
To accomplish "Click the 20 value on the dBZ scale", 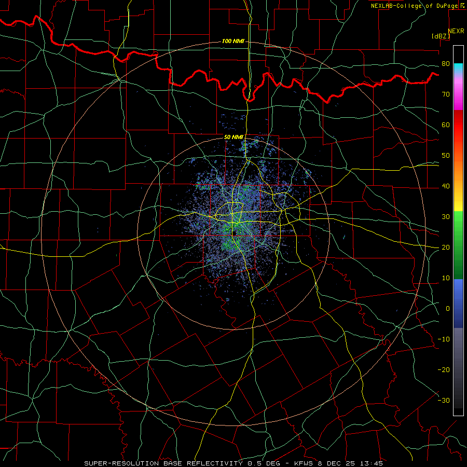I will click(446, 248).
